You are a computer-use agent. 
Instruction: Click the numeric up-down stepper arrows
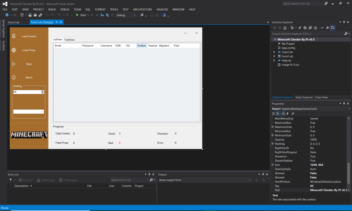point(42,92)
